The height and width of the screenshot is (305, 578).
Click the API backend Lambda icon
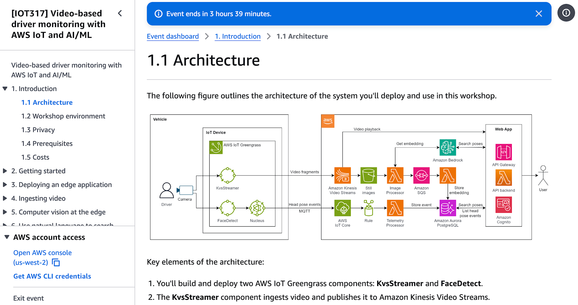coord(503,178)
